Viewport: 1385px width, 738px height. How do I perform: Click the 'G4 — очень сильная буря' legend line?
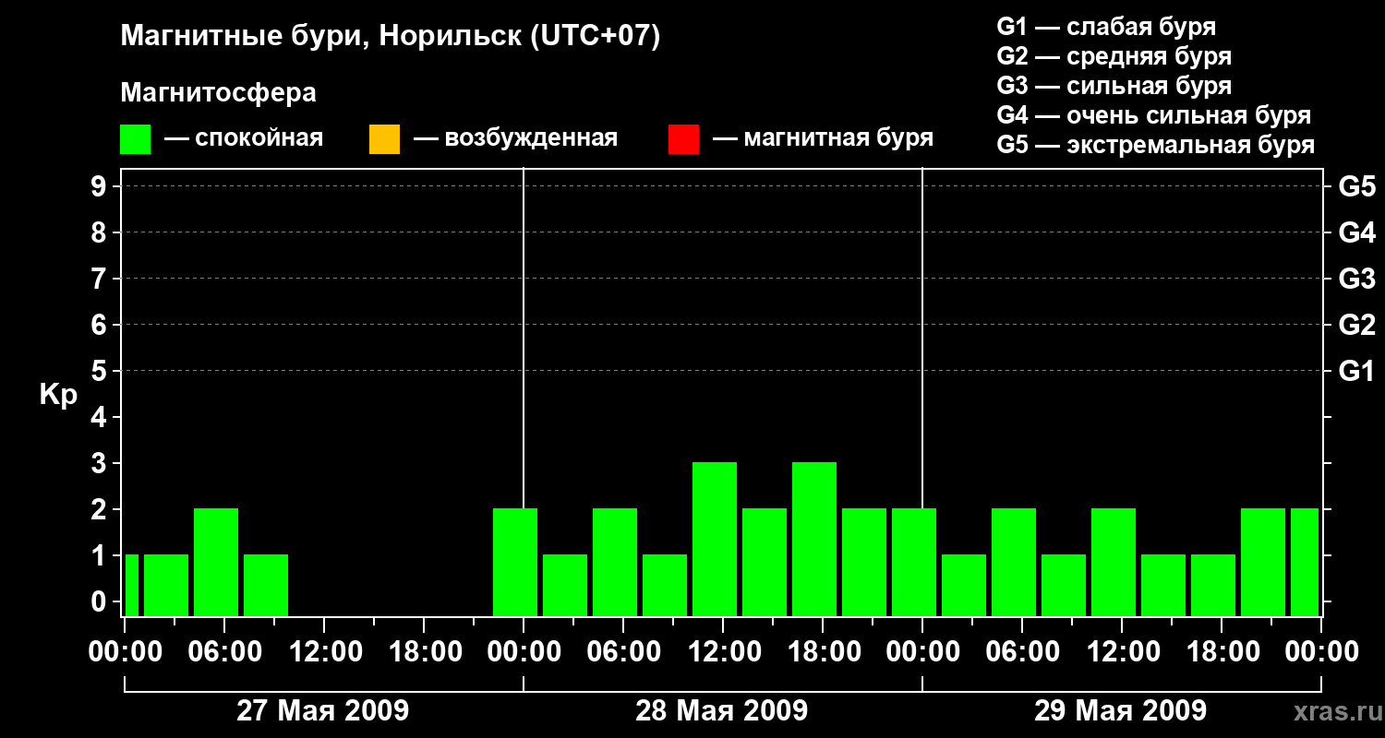click(x=1153, y=115)
